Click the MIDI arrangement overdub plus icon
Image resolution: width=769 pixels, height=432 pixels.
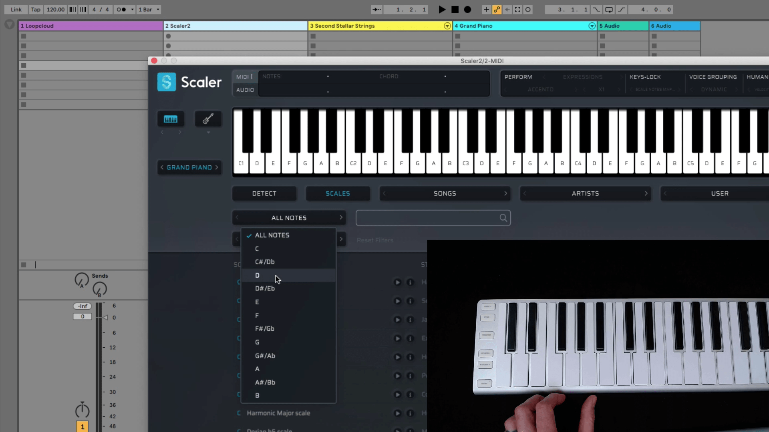[486, 10]
